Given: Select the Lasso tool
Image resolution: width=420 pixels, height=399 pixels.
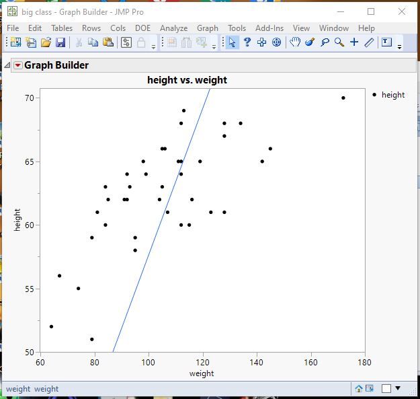Looking at the screenshot, I should pos(325,42).
